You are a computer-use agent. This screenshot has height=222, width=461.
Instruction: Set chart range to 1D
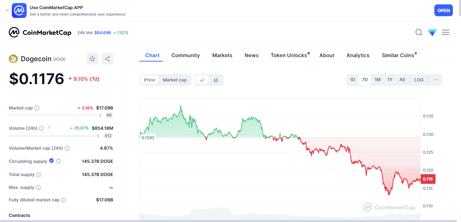click(352, 80)
